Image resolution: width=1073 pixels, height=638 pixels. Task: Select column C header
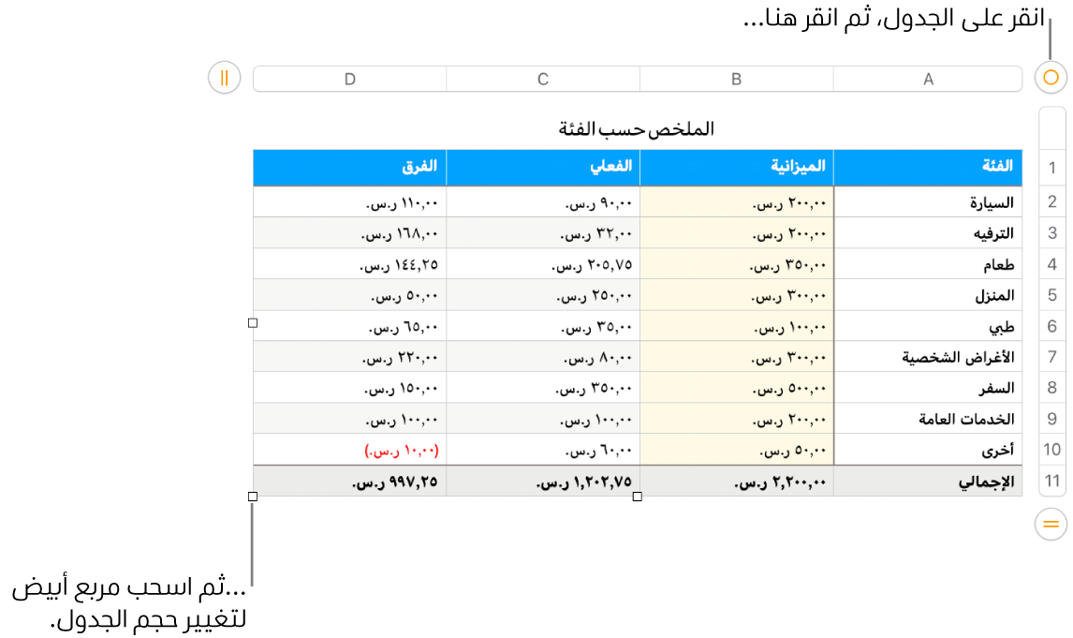(543, 80)
